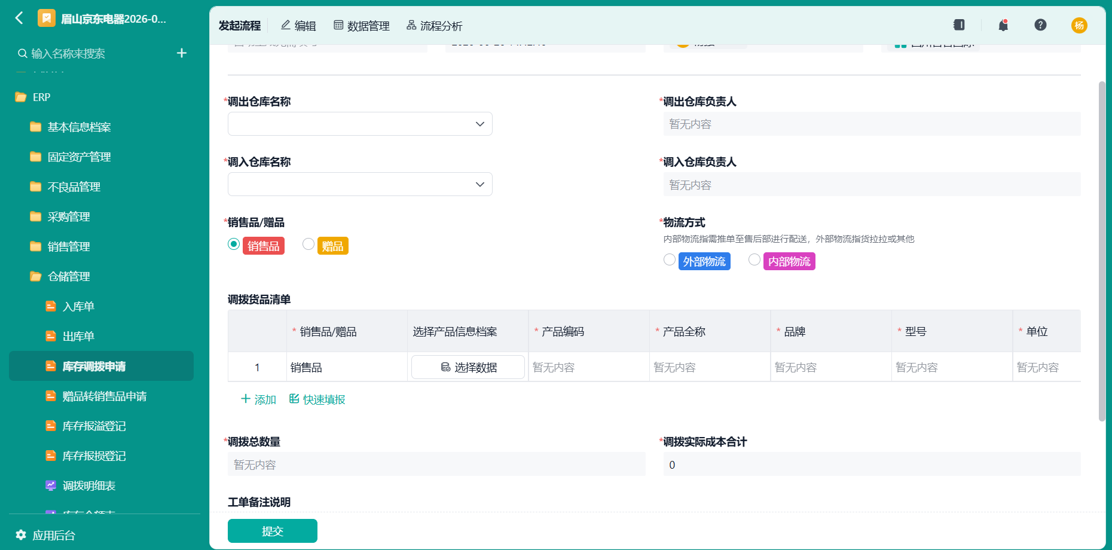This screenshot has height=550, width=1112.
Task: Click the 编辑 pencil icon
Action: (x=286, y=25)
